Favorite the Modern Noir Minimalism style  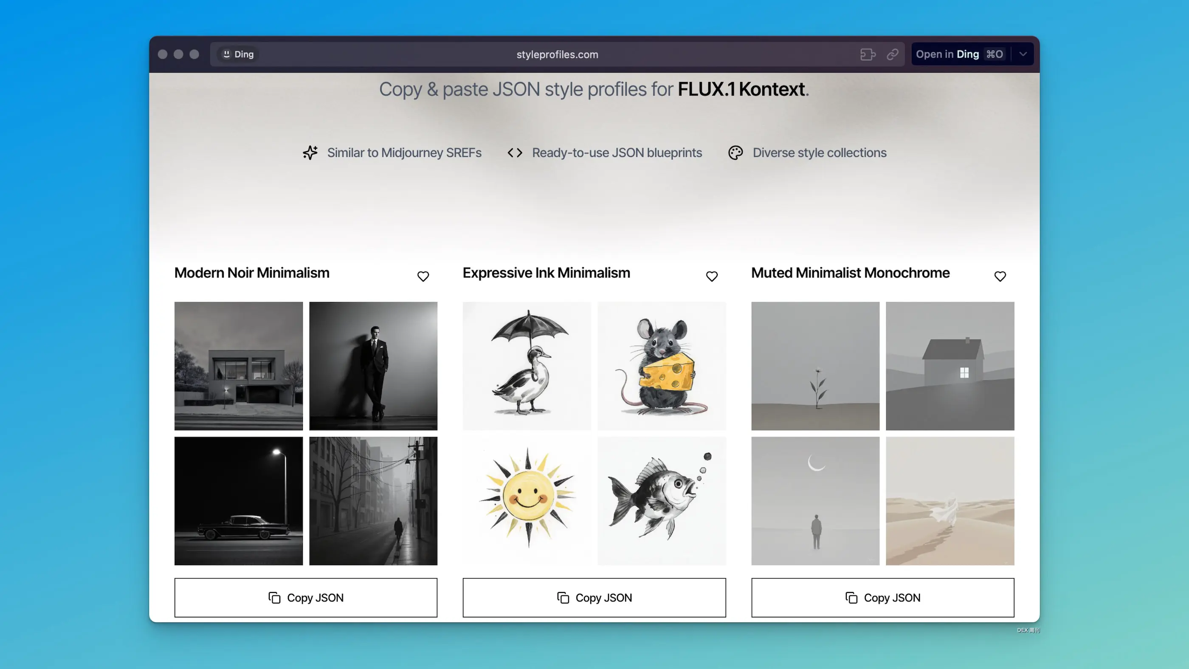tap(423, 276)
